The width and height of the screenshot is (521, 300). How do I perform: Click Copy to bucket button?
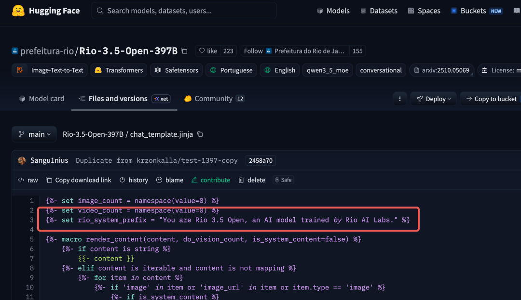tap(491, 99)
